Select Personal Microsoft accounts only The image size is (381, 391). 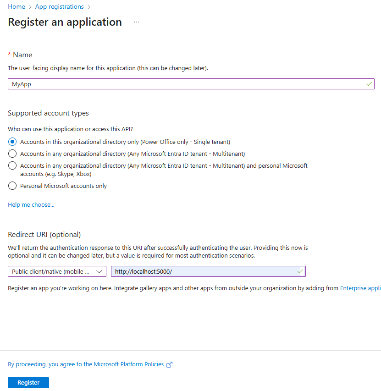coord(12,186)
